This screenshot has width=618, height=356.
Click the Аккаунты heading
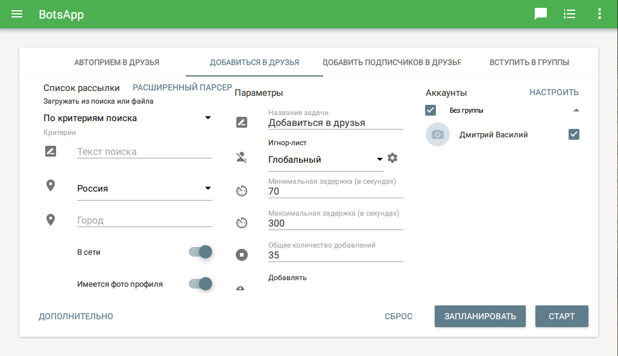pos(446,93)
